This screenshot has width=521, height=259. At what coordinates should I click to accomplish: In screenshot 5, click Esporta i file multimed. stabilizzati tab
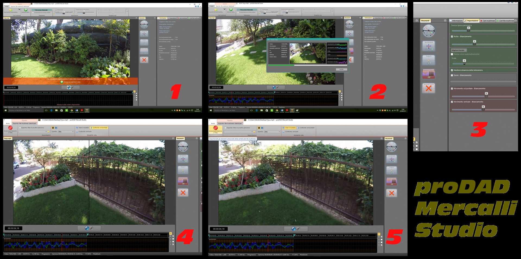coord(230,123)
